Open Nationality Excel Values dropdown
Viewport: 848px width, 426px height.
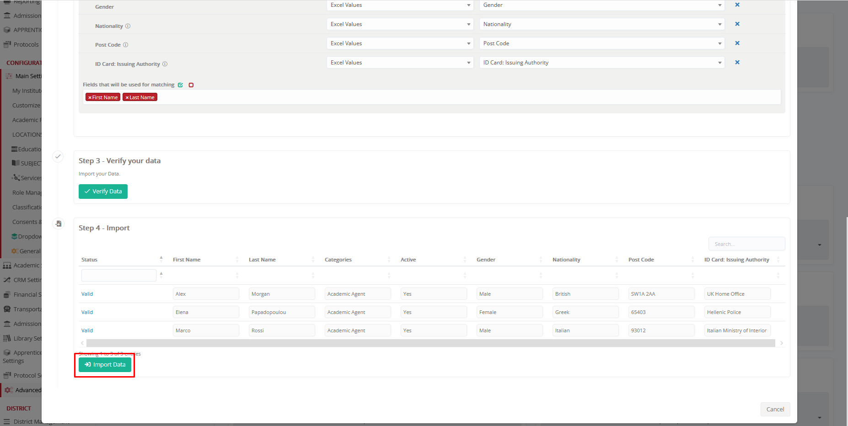[400, 24]
